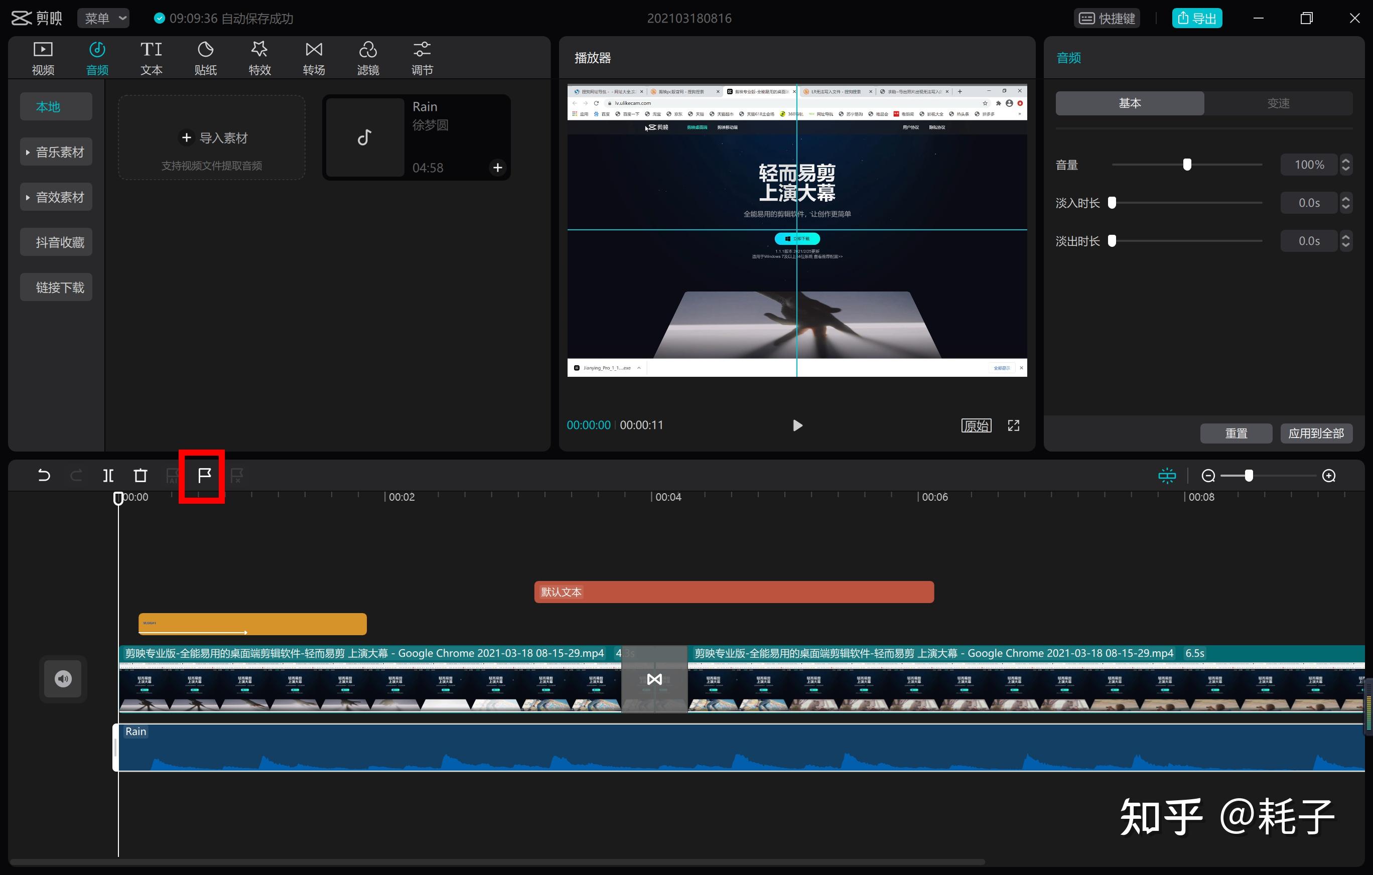
Task: Click the 应用到全部 button
Action: pos(1316,433)
